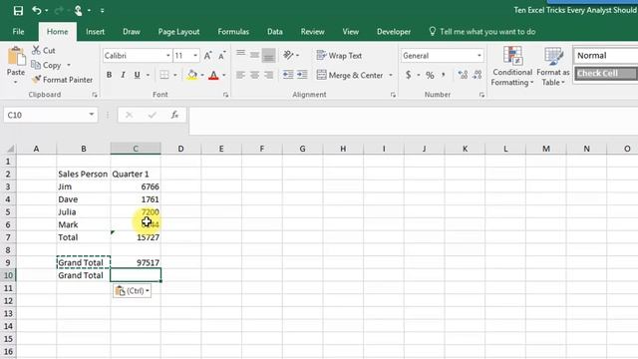
Task: Apply Accounting dollar format
Action: point(408,75)
